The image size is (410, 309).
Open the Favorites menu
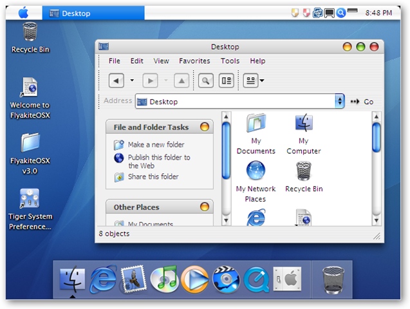(x=194, y=61)
